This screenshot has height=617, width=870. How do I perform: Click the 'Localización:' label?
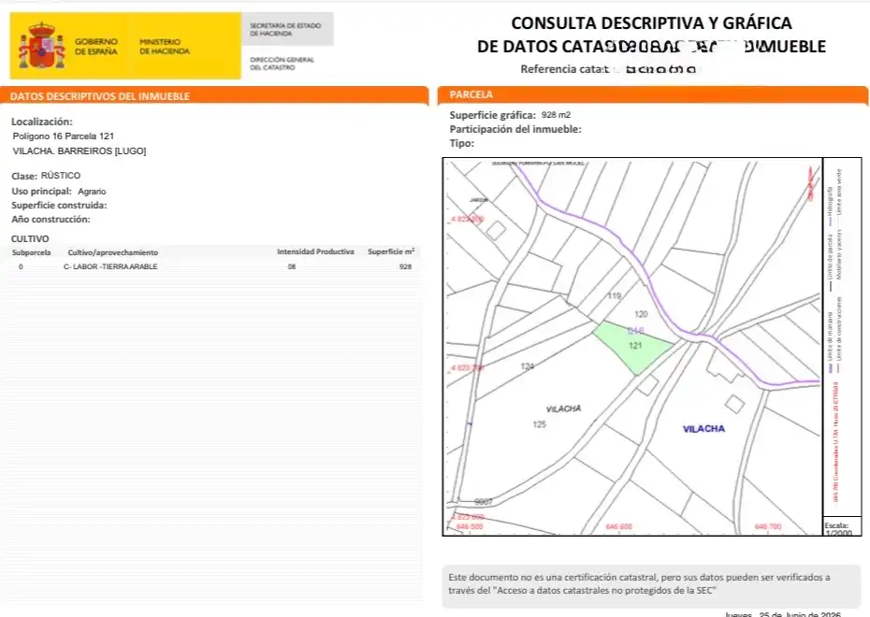pos(42,122)
